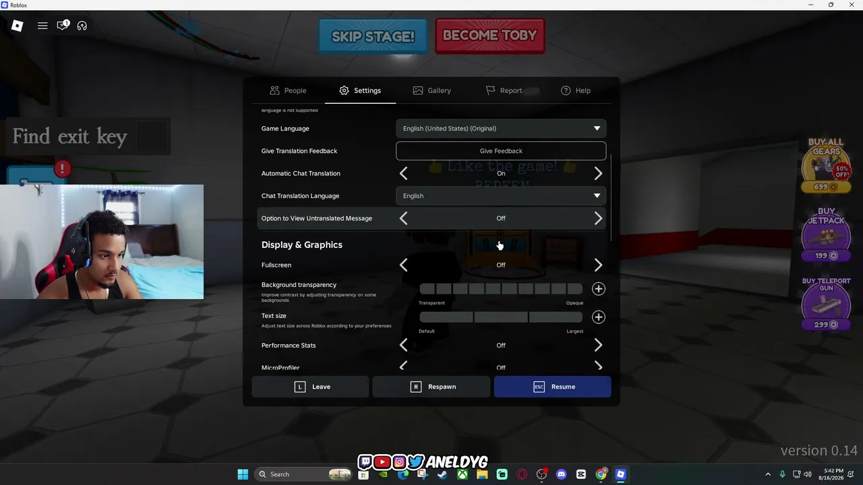Toggle Performance Stats using the left arrow

pyautogui.click(x=403, y=346)
